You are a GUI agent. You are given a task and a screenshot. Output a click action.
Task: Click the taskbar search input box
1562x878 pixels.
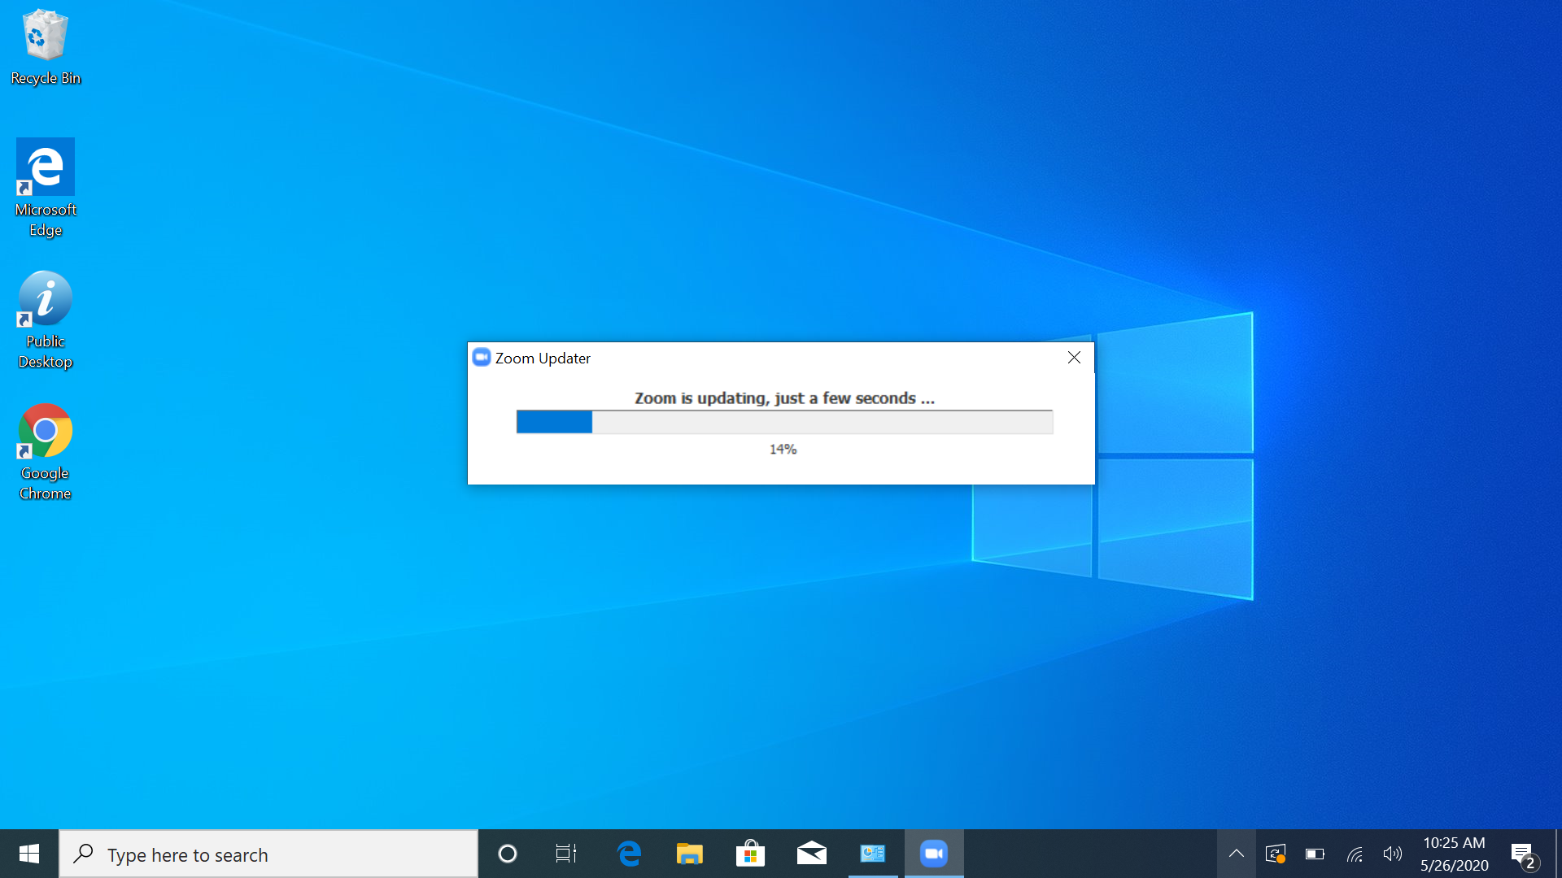tap(268, 854)
